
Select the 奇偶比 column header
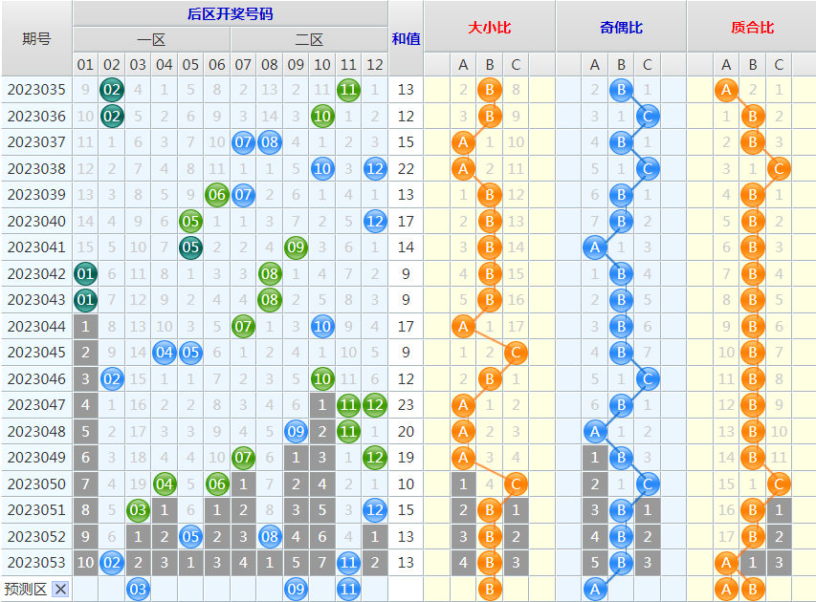pos(621,28)
